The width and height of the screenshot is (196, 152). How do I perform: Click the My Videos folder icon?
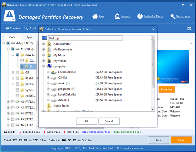tap(49, 61)
